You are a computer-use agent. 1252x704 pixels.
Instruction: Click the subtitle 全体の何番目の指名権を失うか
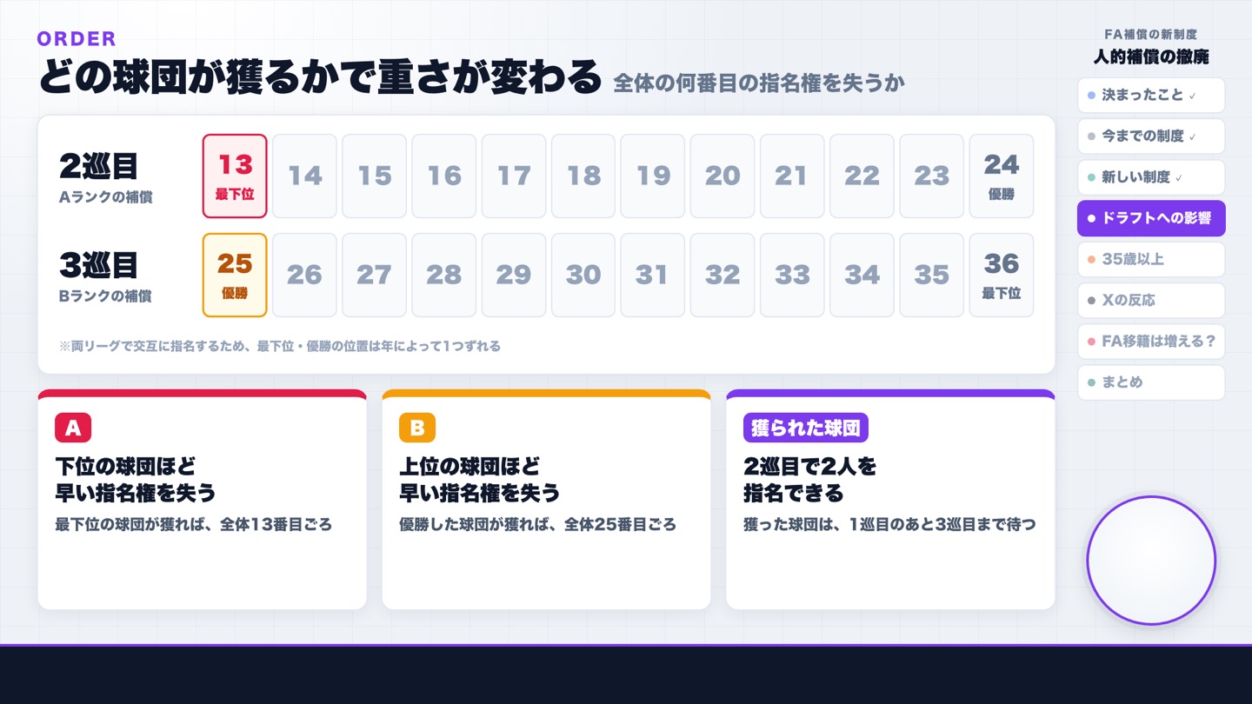[x=759, y=83]
